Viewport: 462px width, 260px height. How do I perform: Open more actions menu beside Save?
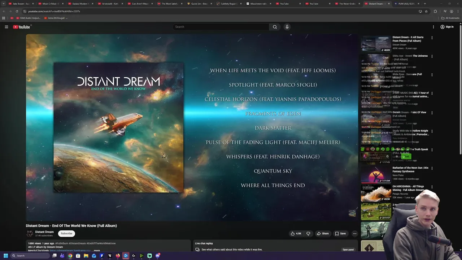tap(354, 234)
